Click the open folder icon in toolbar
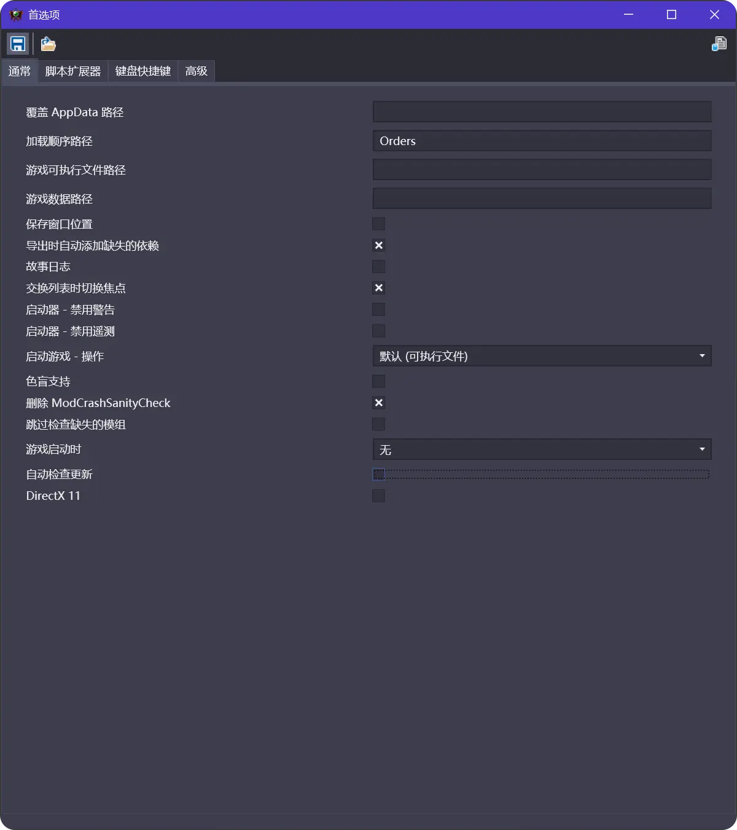 [48, 44]
